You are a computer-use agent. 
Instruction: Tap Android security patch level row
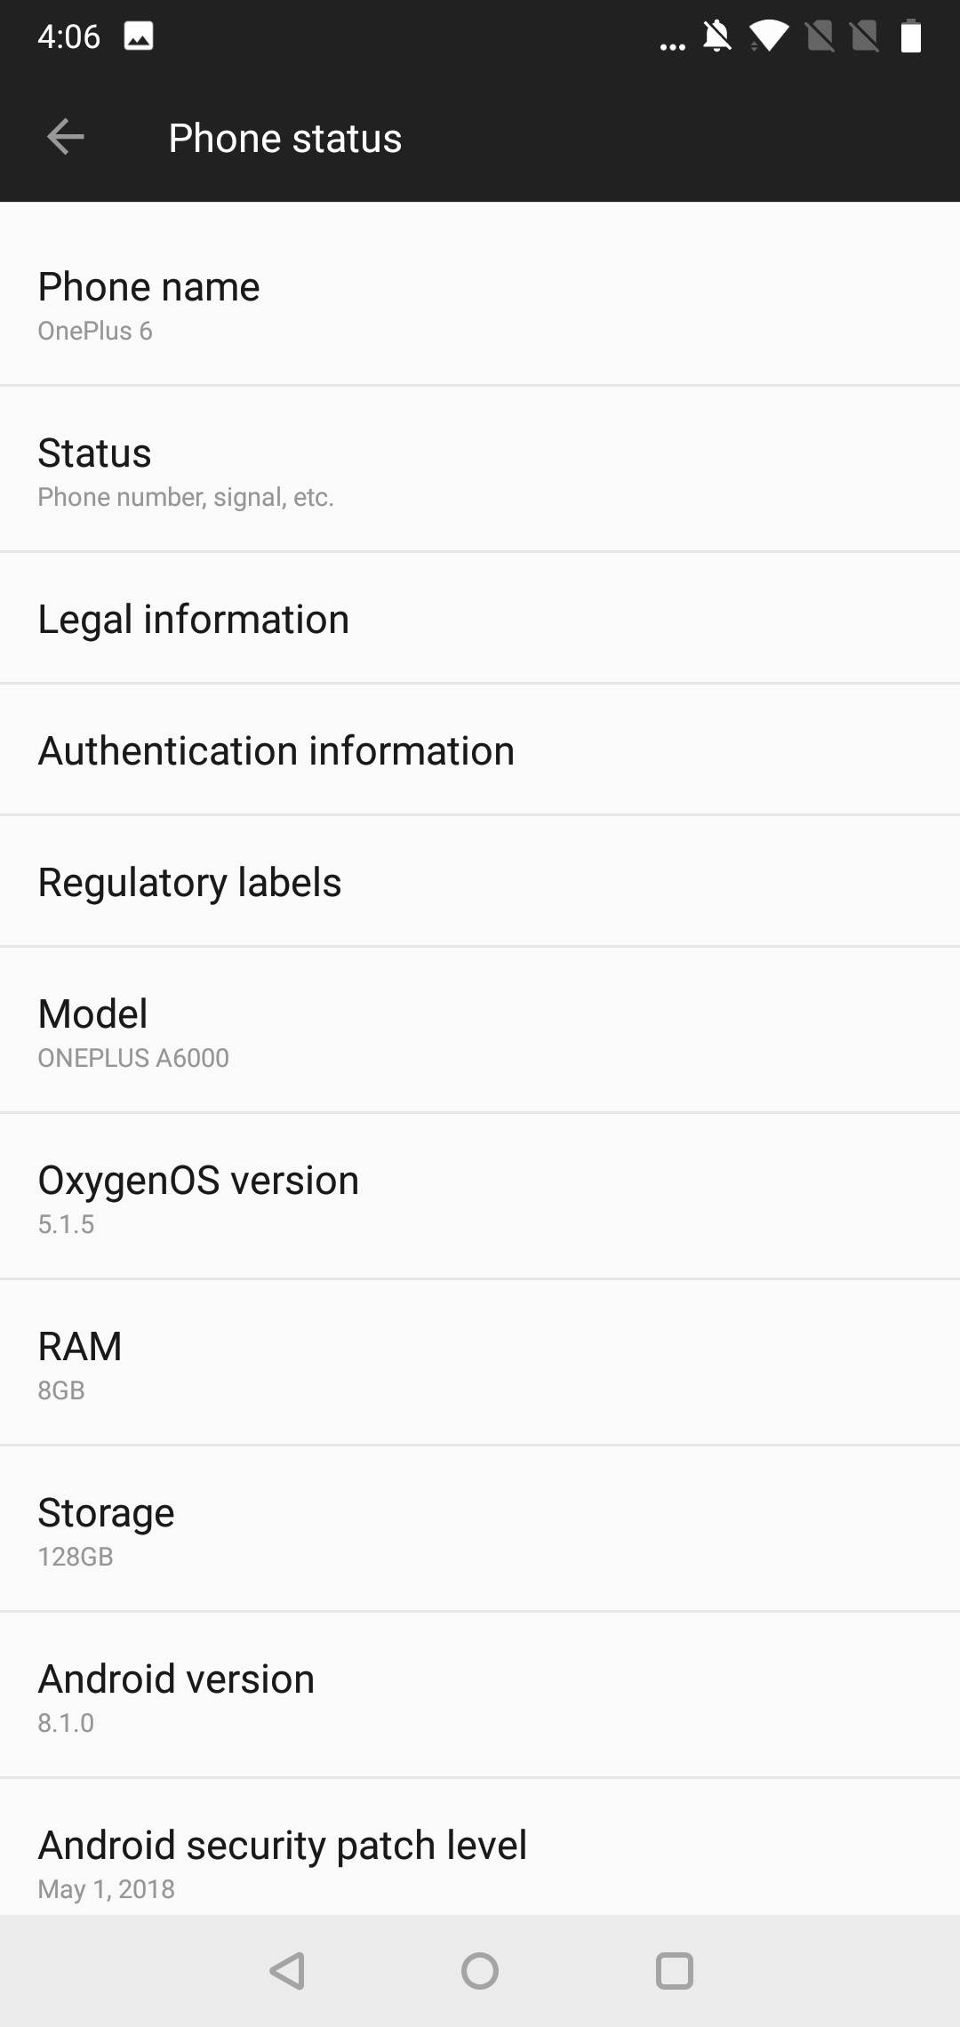click(x=480, y=1847)
